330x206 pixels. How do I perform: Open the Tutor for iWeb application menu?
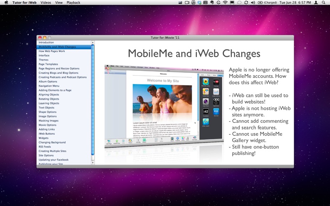tap(24, 2)
